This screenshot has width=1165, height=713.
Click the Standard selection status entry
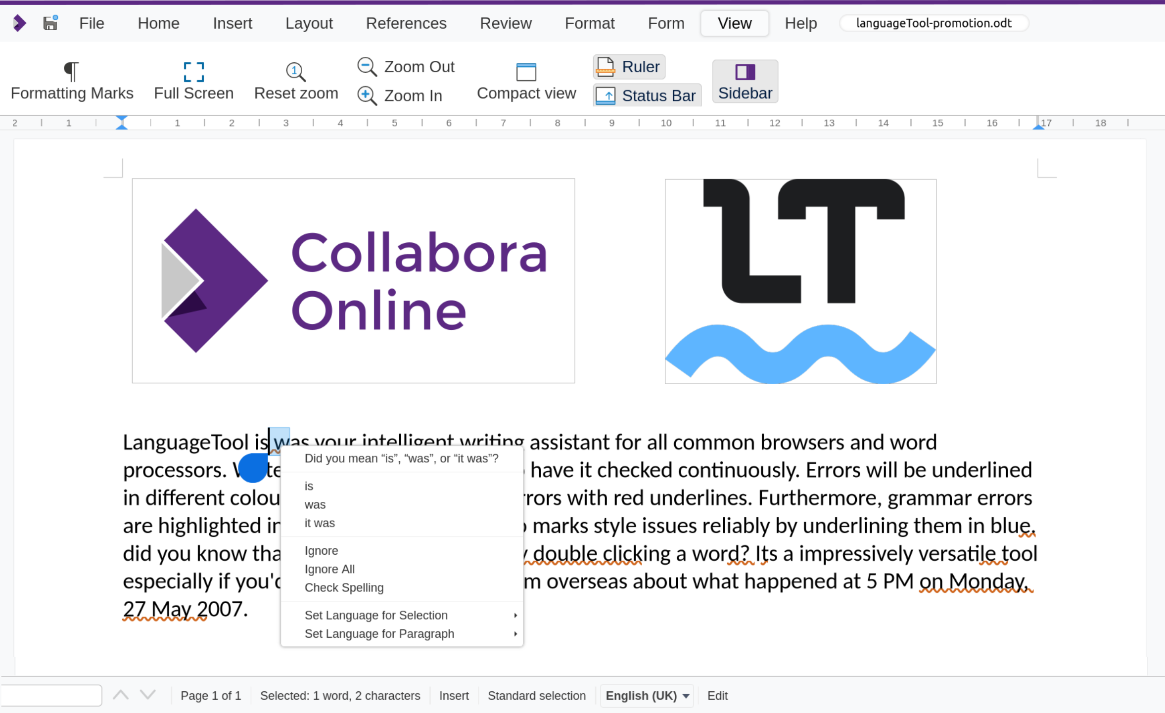tap(537, 696)
